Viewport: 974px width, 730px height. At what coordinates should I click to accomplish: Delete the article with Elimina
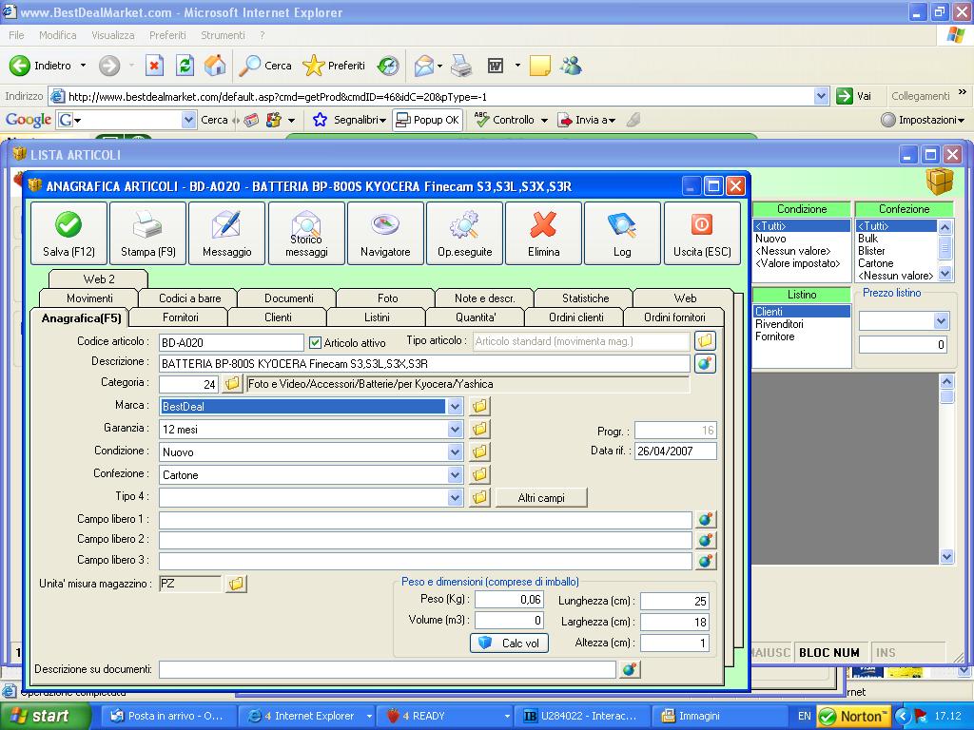[543, 233]
